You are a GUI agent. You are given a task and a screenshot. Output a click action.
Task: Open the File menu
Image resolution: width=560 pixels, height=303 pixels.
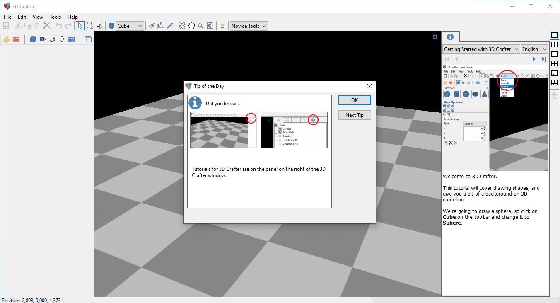(x=7, y=17)
